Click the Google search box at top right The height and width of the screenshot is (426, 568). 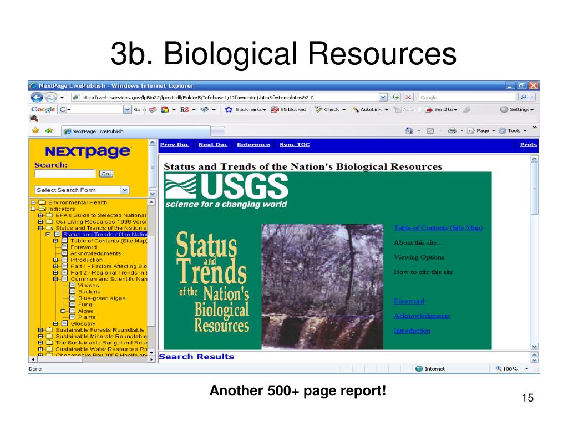[x=467, y=97]
